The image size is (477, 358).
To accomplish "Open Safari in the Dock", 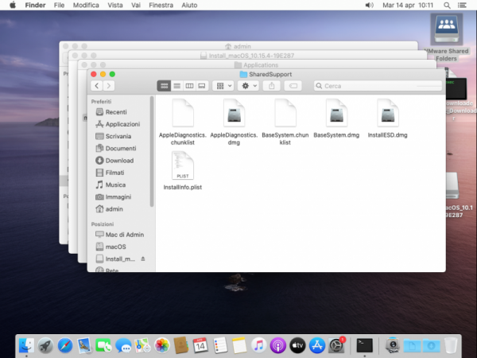I will click(65, 345).
